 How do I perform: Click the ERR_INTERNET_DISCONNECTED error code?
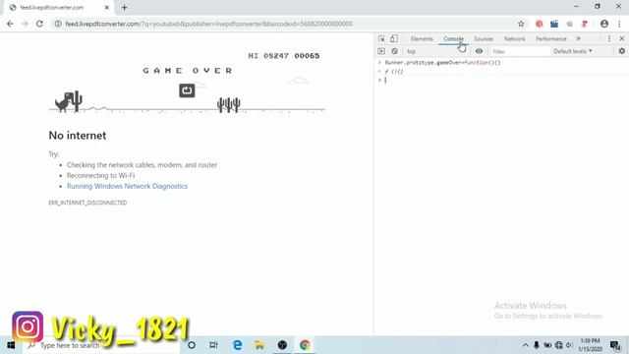(x=87, y=203)
